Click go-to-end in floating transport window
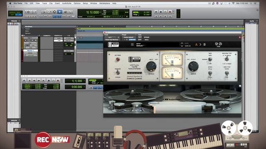The height and width of the screenshot is (149, 266). pyautogui.click(x=44, y=81)
